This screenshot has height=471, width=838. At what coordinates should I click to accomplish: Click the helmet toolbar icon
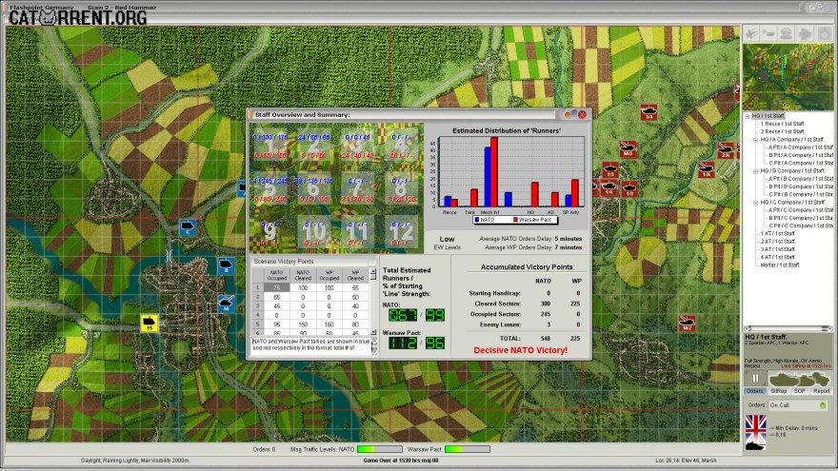click(787, 34)
